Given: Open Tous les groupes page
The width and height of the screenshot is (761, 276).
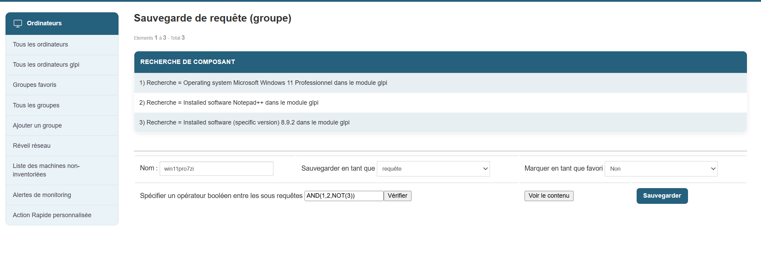Looking at the screenshot, I should tap(36, 105).
